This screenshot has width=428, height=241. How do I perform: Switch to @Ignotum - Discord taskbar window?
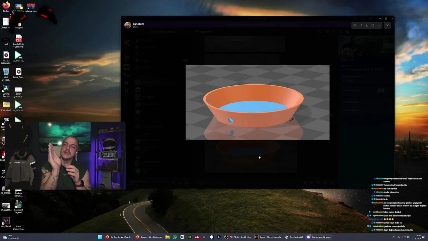319,237
